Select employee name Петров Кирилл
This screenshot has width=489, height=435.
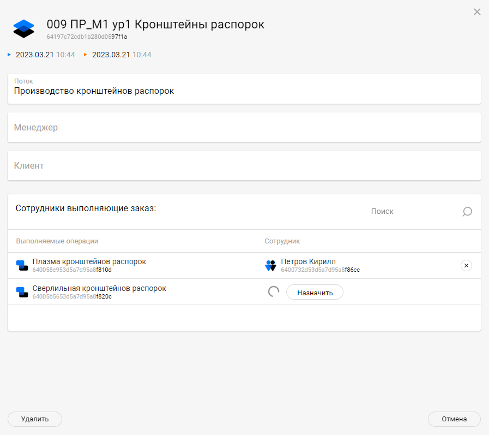pos(308,261)
